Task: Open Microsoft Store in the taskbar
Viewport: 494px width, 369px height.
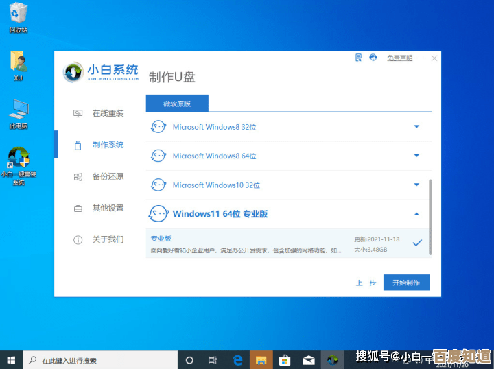Action: (x=285, y=359)
